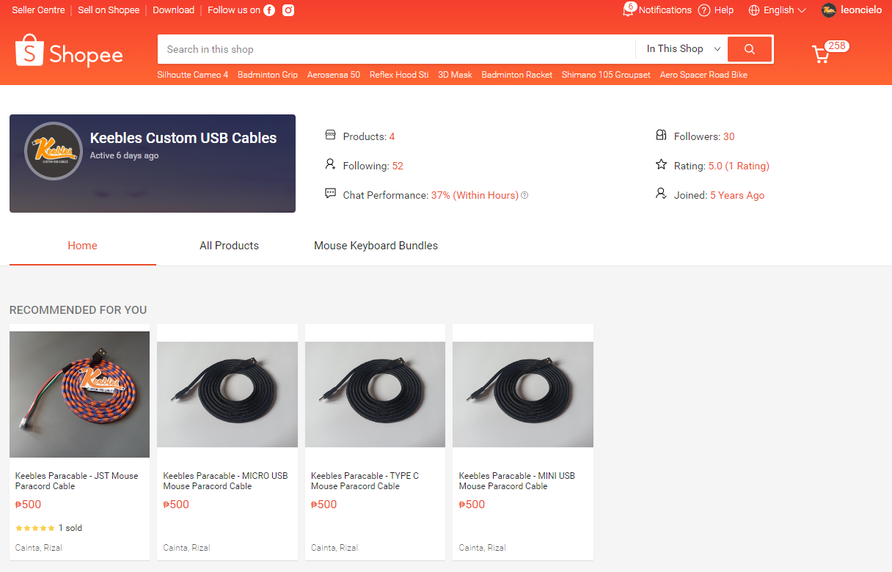Viewport: 892px width, 572px height.
Task: Click the Following person icon
Action: 330,164
